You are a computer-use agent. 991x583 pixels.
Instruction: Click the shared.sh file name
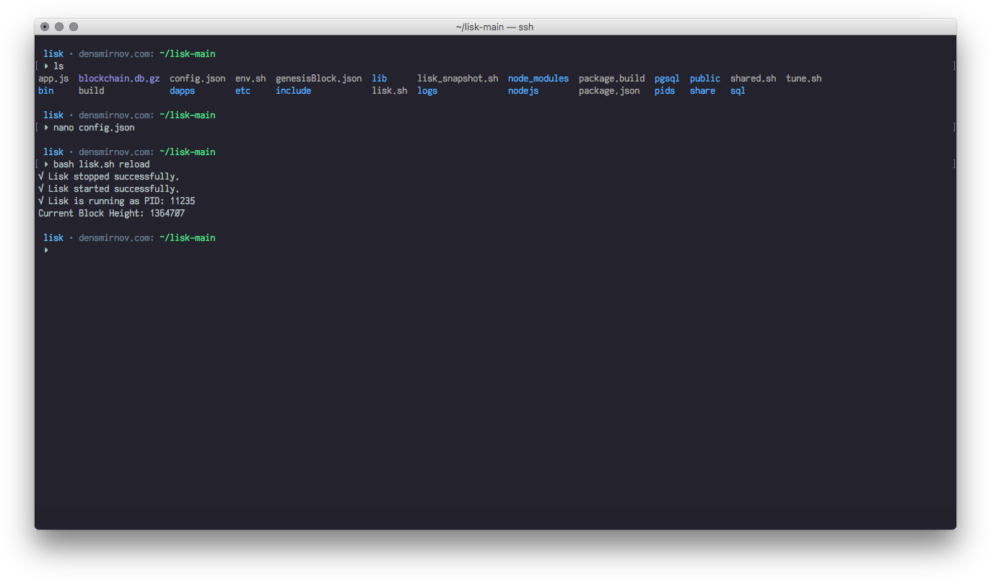click(x=754, y=79)
